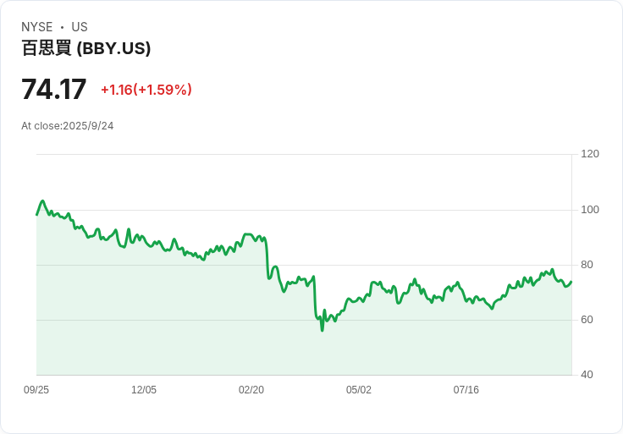Click the 60 y-axis label

pyautogui.click(x=588, y=320)
